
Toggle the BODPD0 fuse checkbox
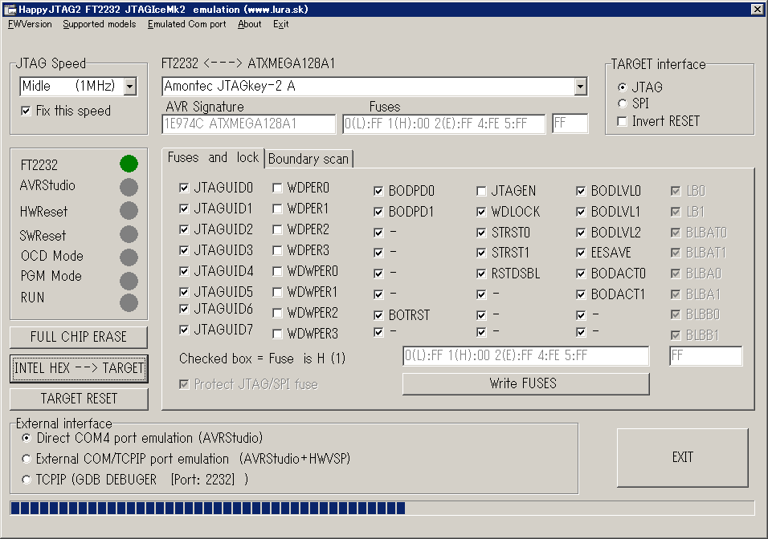coord(378,191)
